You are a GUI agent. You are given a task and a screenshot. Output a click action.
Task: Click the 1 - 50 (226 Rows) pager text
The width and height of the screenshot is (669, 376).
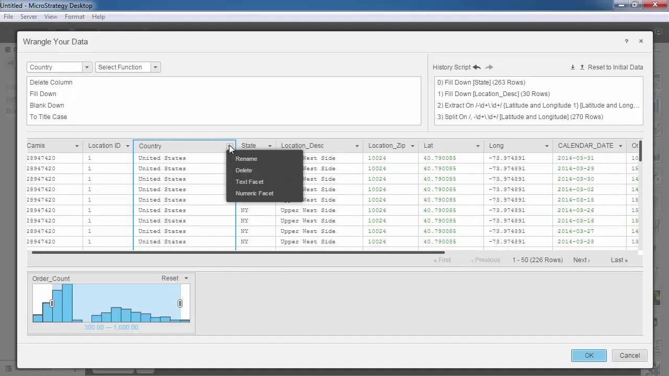(537, 260)
